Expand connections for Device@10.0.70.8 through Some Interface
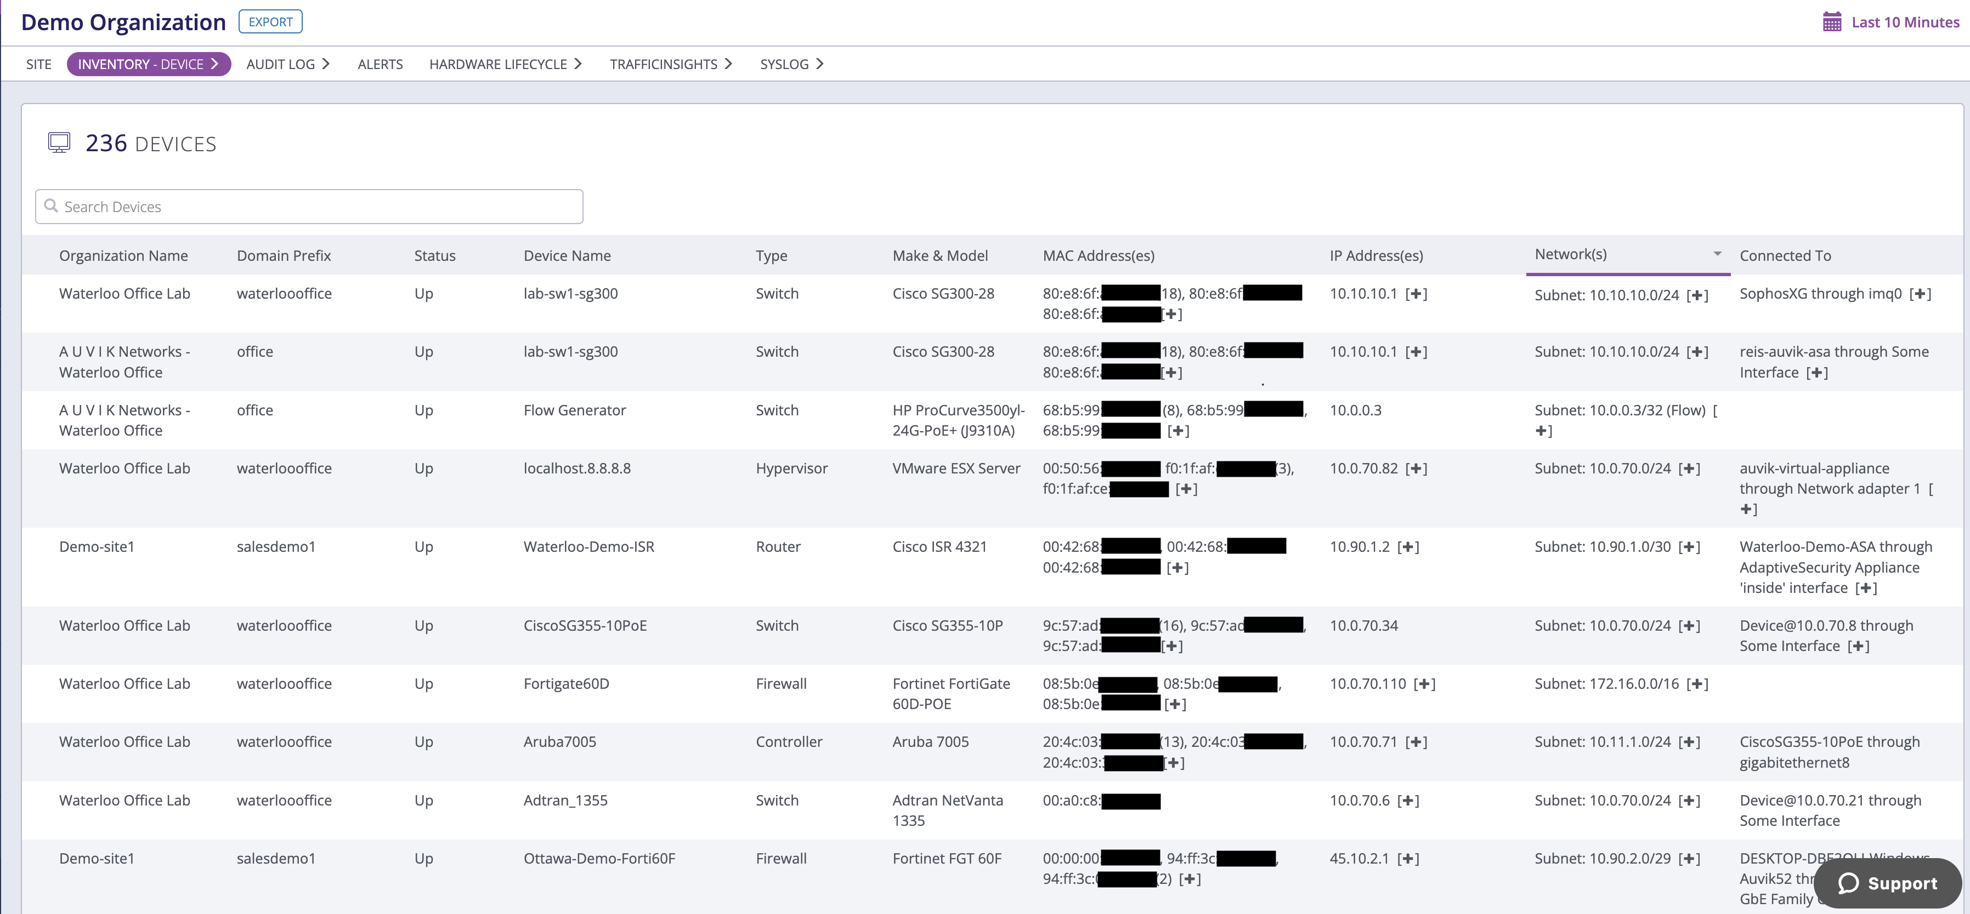Viewport: 1970px width, 914px height. click(1858, 647)
